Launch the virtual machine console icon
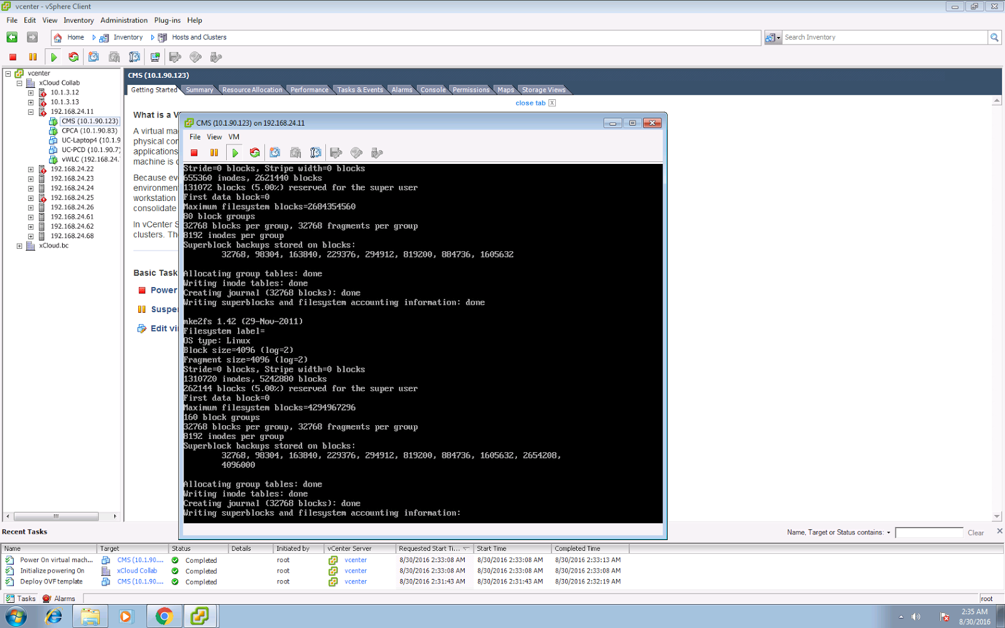Screen dimensions: 1005x628 [154, 57]
